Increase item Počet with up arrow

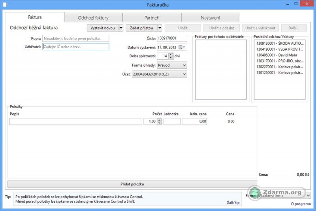pyautogui.click(x=160, y=120)
